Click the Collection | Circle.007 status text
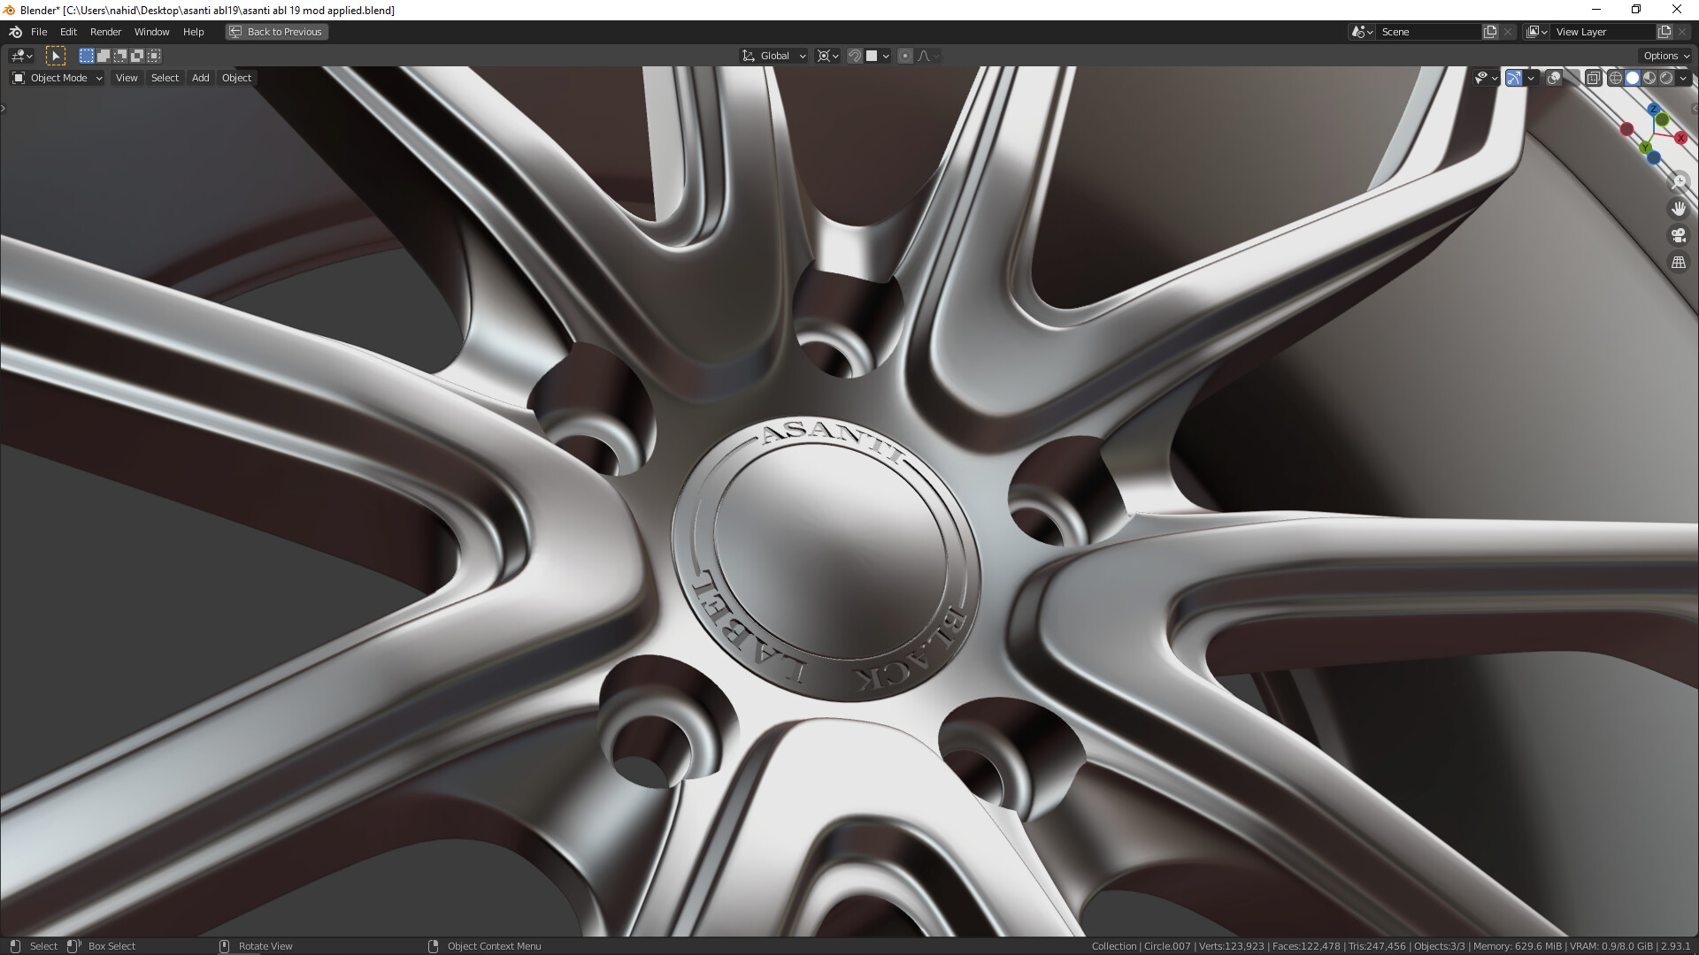 coord(1141,946)
